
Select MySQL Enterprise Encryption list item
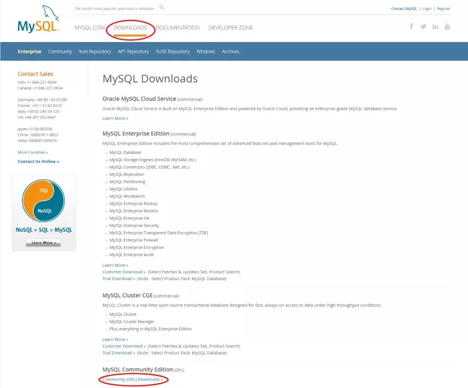click(x=136, y=247)
